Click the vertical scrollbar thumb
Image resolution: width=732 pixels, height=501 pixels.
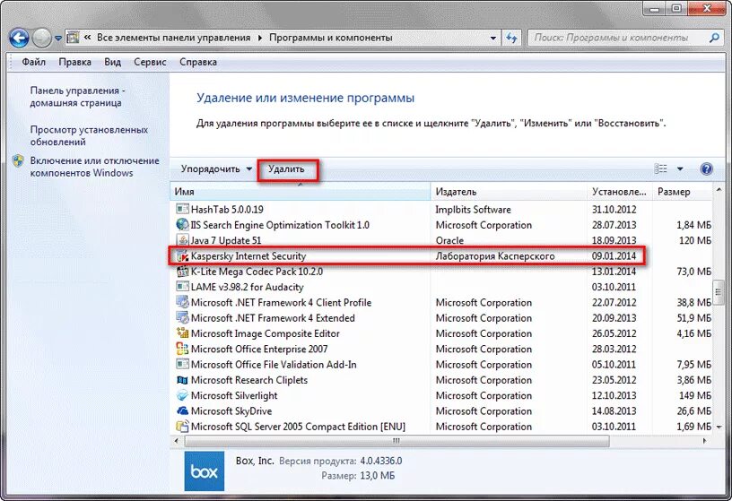pyautogui.click(x=718, y=291)
